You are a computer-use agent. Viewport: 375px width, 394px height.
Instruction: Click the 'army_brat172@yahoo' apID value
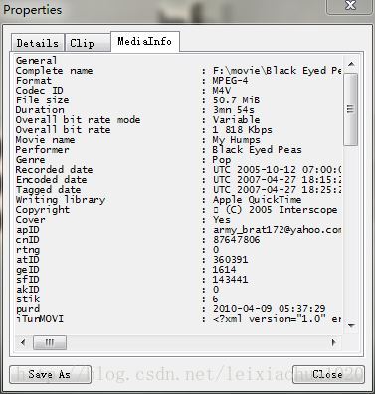click(x=278, y=230)
